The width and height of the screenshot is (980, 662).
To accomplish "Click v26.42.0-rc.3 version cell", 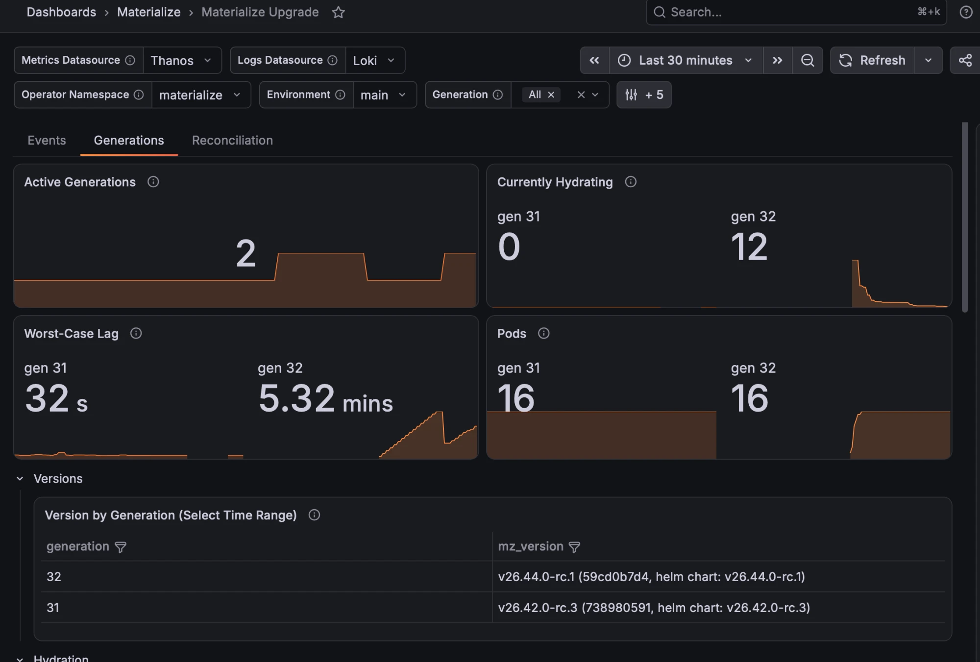I will 718,608.
